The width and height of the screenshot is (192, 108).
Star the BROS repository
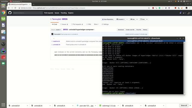coord(133,19)
